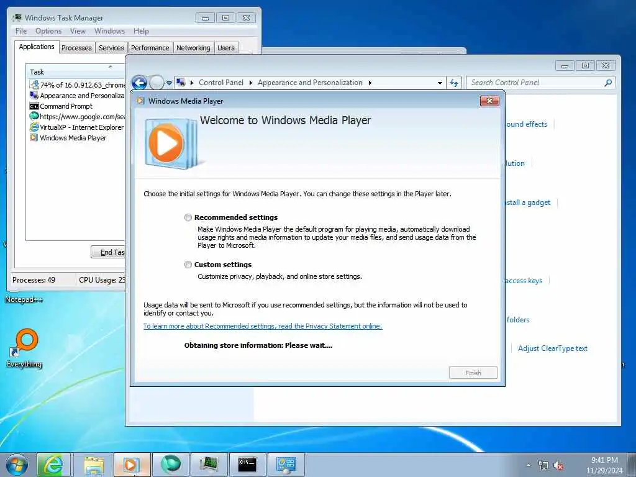Click the End Task button
The width and height of the screenshot is (636, 477).
(x=108, y=252)
